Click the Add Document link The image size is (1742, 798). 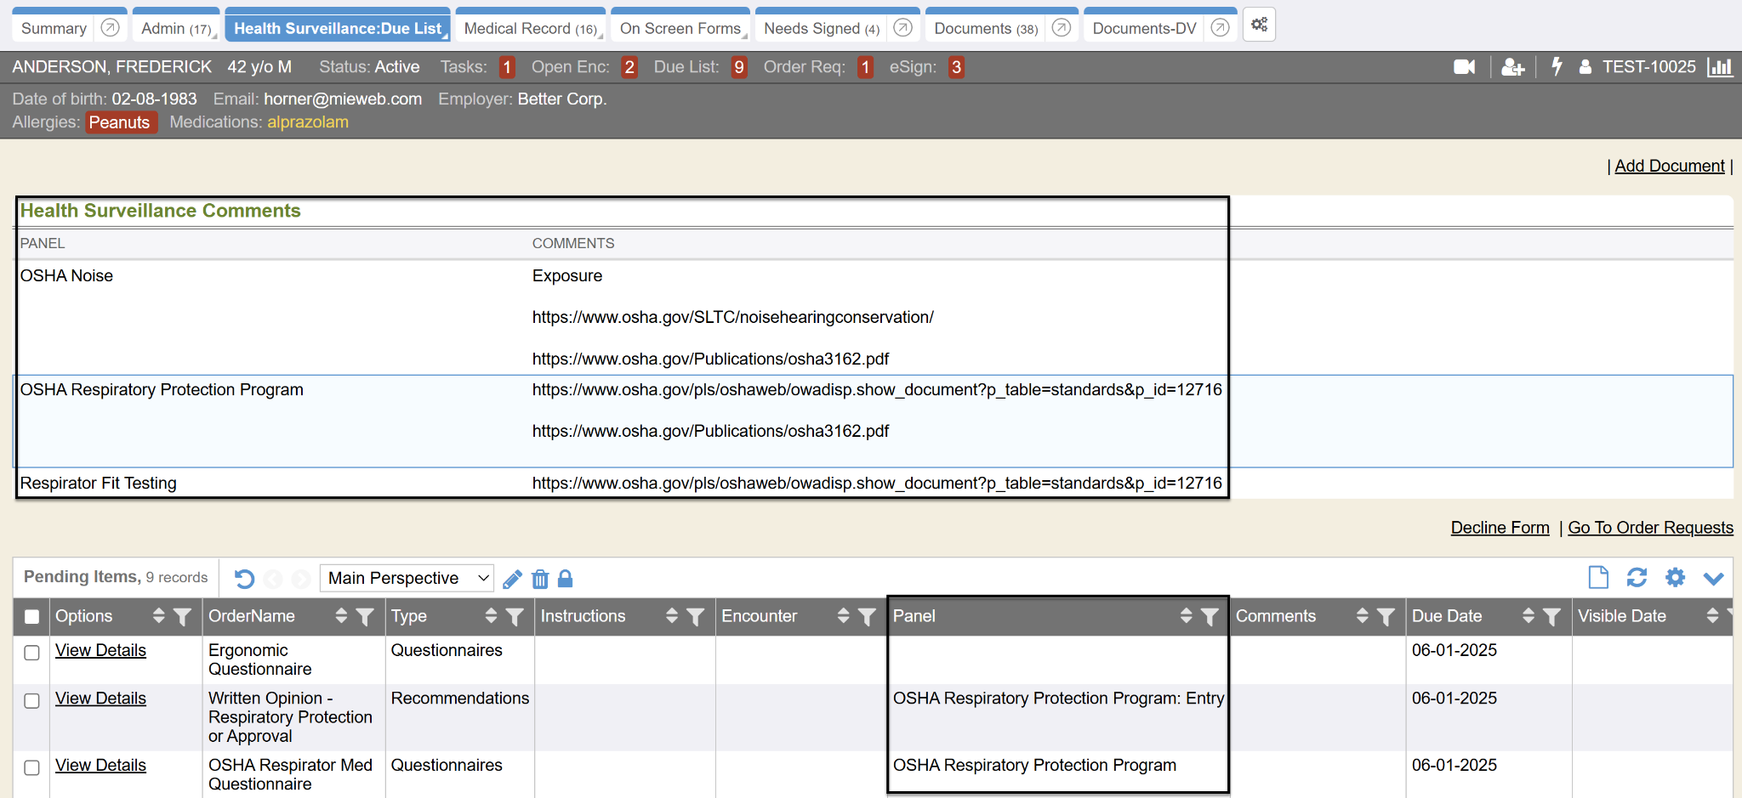[x=1669, y=167]
